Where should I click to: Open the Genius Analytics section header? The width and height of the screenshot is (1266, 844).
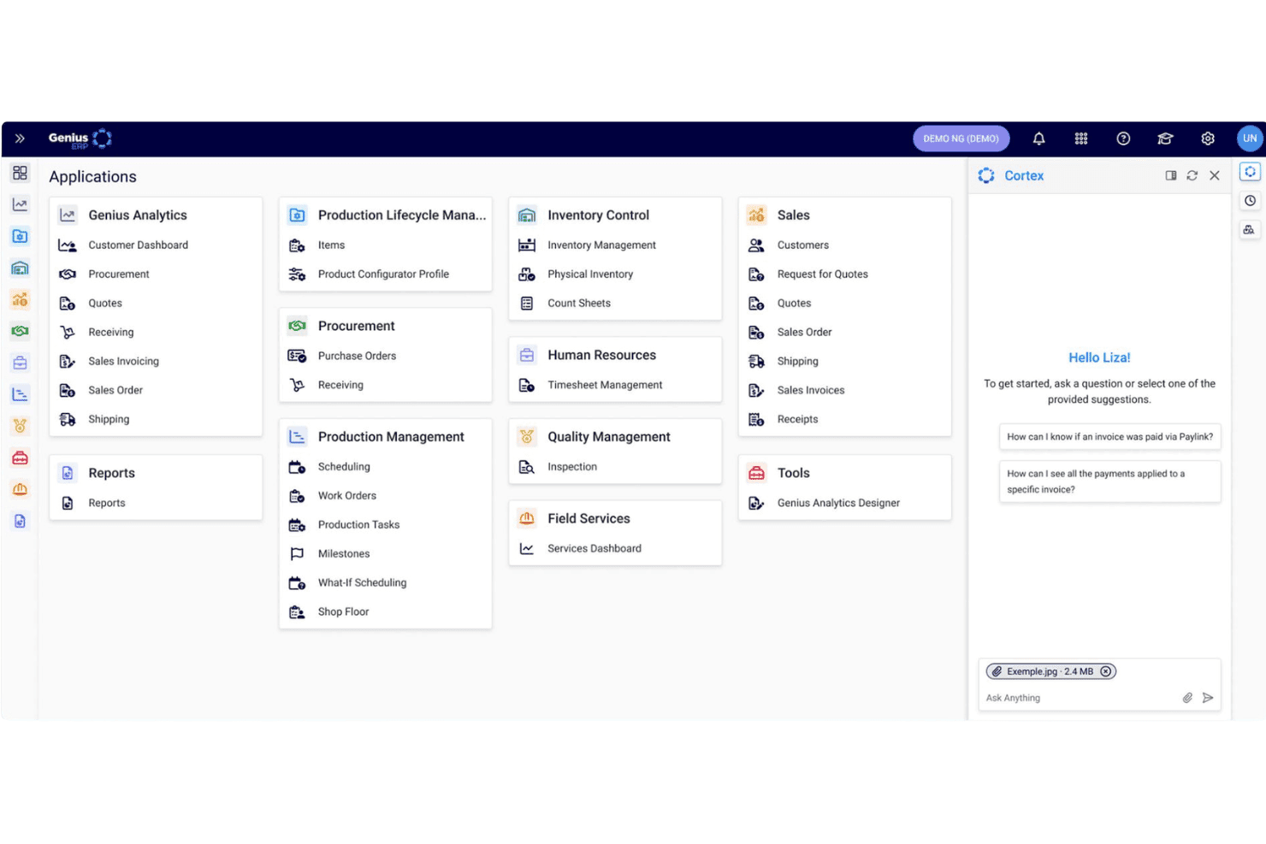coord(137,215)
